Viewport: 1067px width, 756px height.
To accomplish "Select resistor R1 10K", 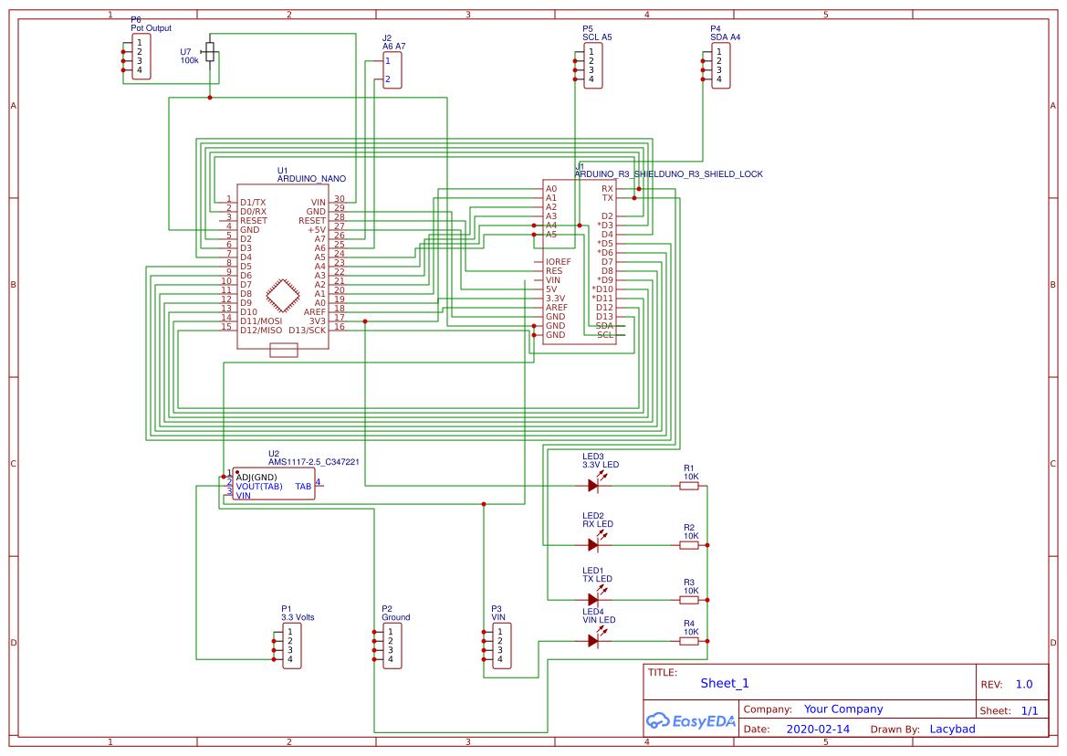I will [x=688, y=484].
